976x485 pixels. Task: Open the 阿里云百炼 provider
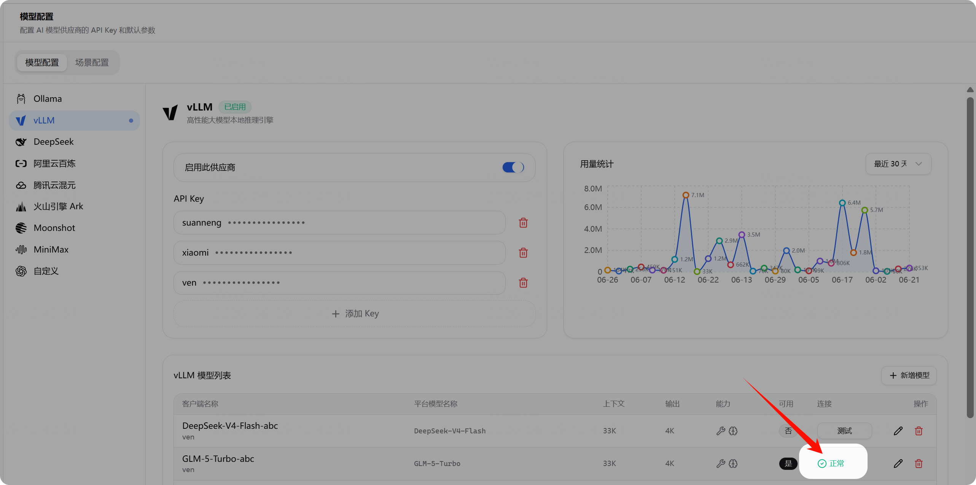(x=74, y=163)
